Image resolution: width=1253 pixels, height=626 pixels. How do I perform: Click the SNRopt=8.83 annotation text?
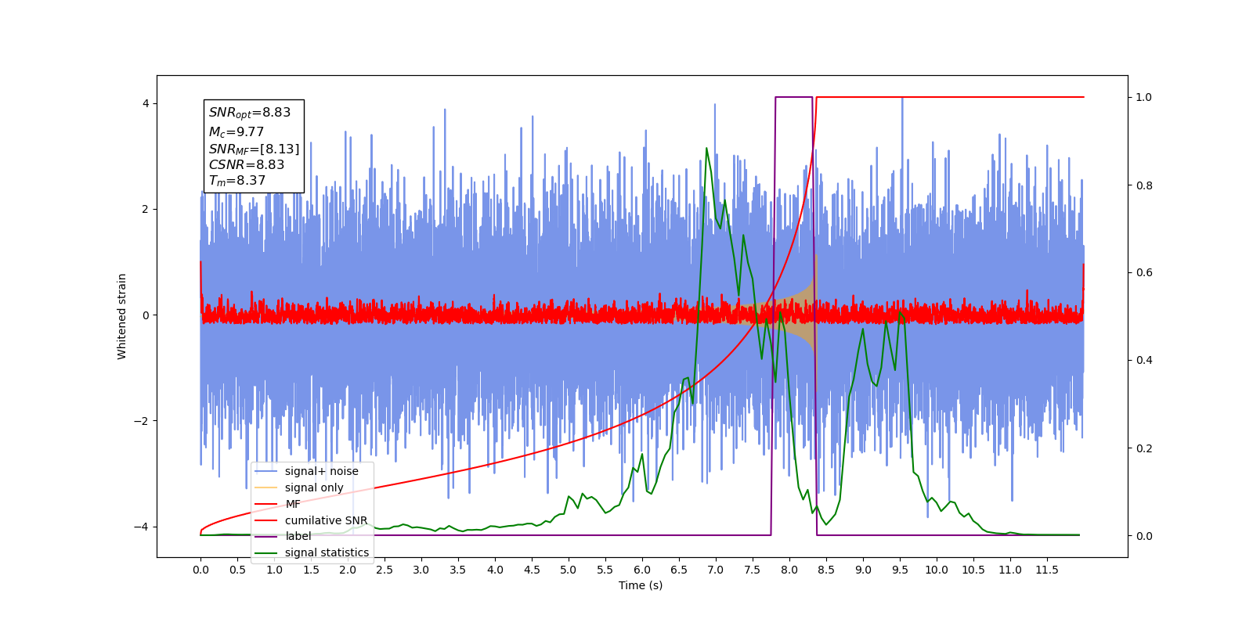(250, 113)
